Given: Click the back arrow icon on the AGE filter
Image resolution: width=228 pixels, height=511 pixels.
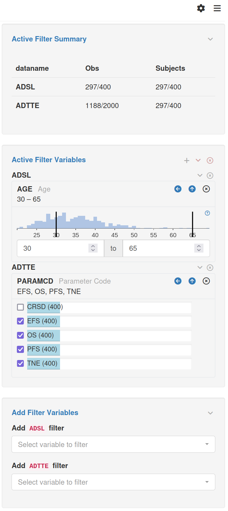Looking at the screenshot, I should coord(178,189).
